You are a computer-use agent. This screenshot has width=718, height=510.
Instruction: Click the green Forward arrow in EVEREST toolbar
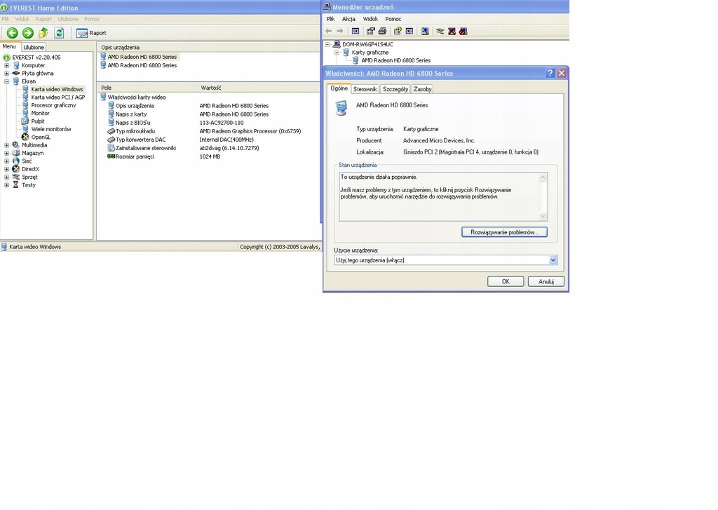28,32
